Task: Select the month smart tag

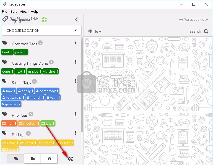Action: click(x=35, y=98)
